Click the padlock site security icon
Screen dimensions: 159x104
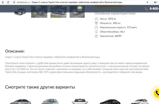(14, 2)
